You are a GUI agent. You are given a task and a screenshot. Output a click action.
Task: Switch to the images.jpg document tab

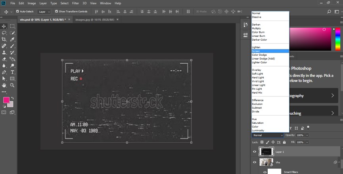click(x=94, y=20)
